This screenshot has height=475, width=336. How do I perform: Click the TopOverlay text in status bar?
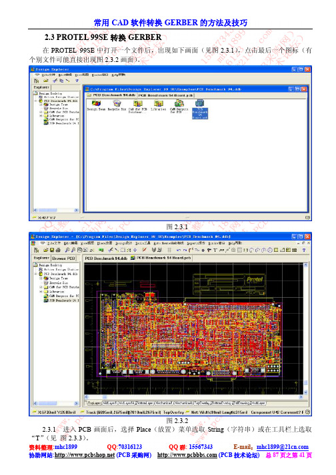(174, 412)
